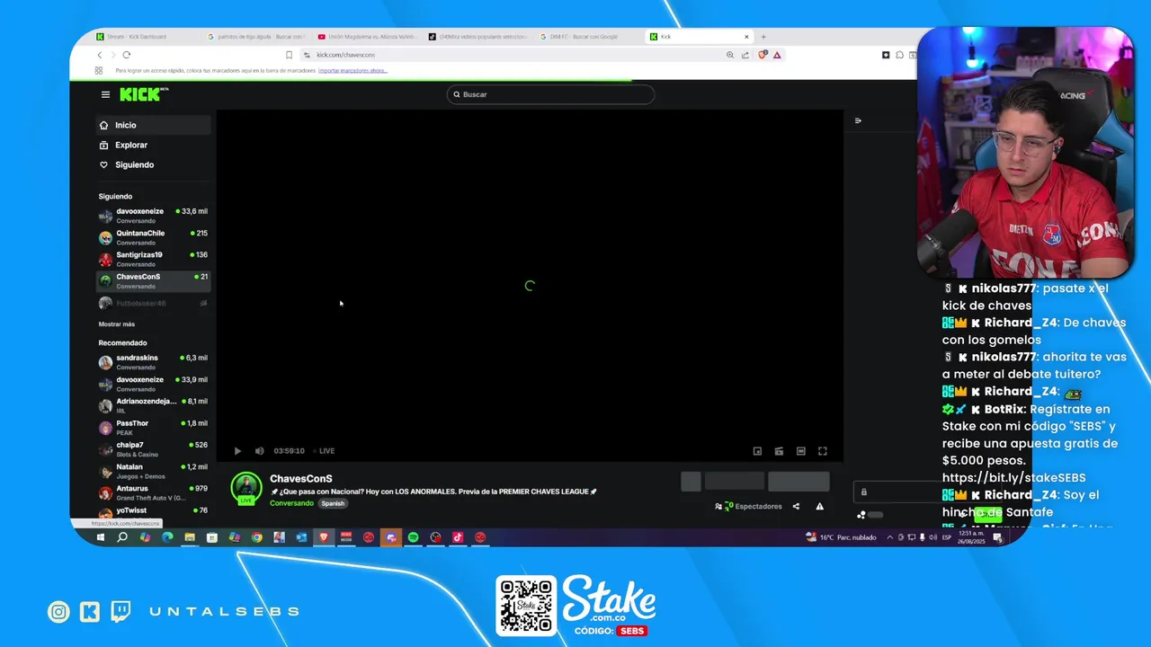Open recommended channel Natalan

point(153,471)
